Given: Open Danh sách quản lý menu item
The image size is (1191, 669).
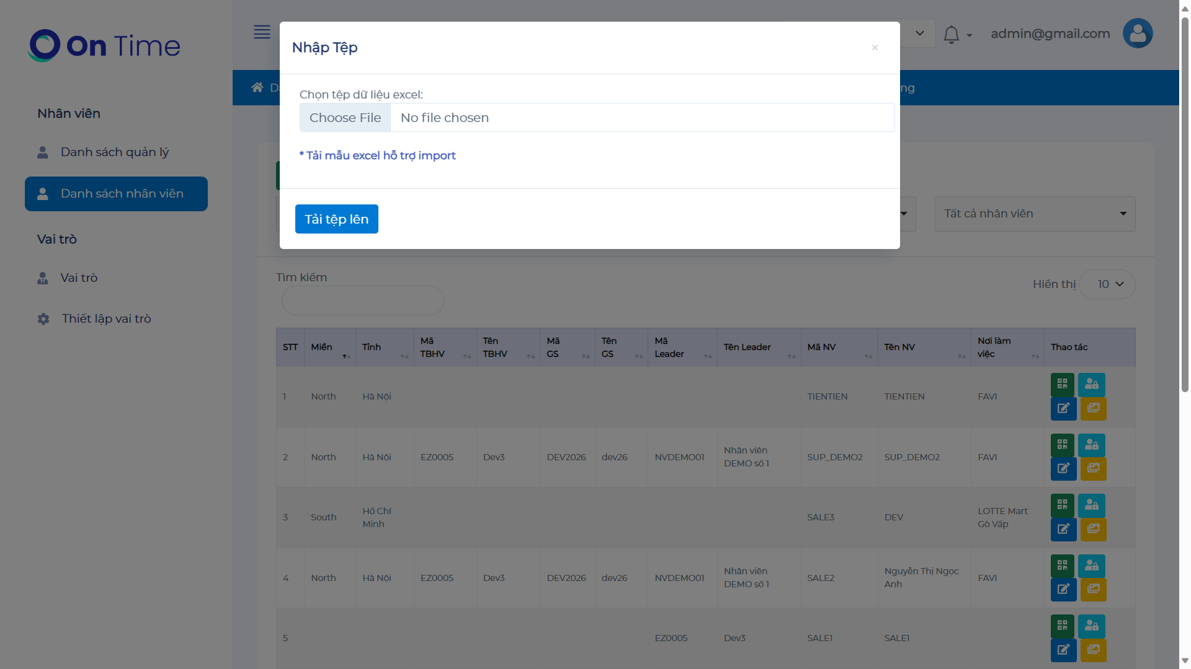Looking at the screenshot, I should (x=115, y=152).
